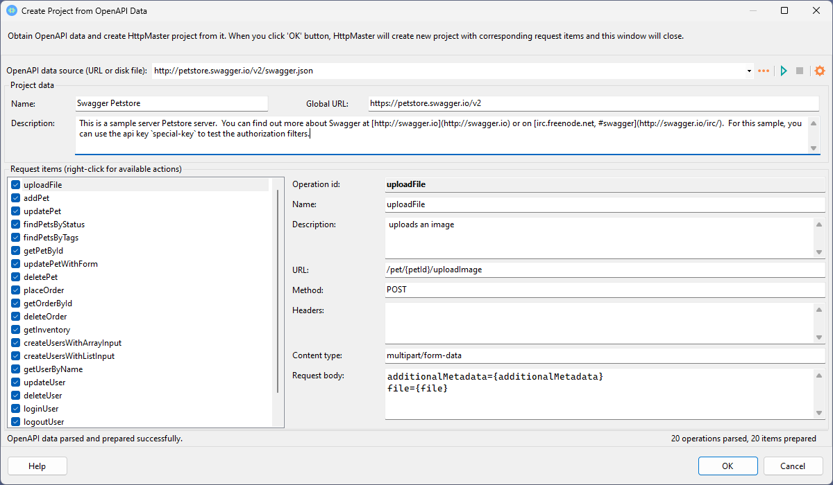The image size is (833, 485).
Task: Open settings with orange gear icon
Action: pyautogui.click(x=820, y=71)
